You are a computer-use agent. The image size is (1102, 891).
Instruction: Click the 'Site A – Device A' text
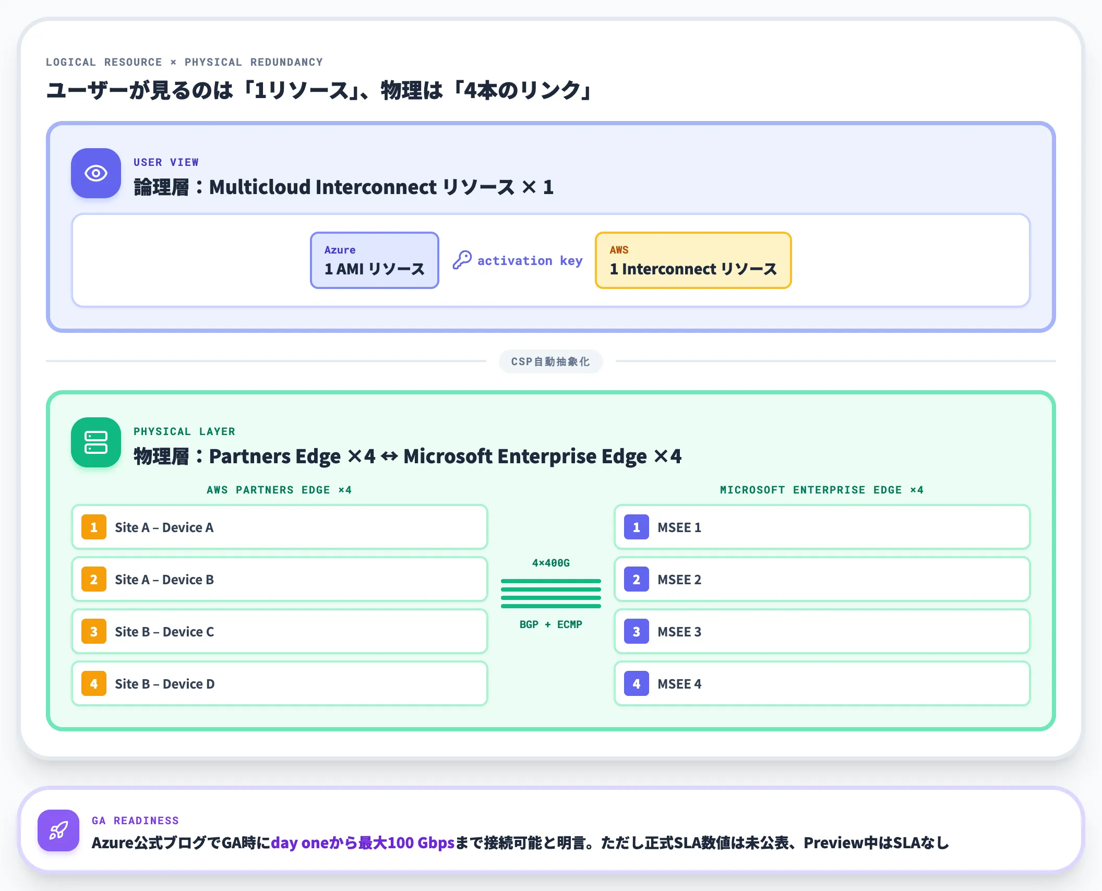click(164, 527)
